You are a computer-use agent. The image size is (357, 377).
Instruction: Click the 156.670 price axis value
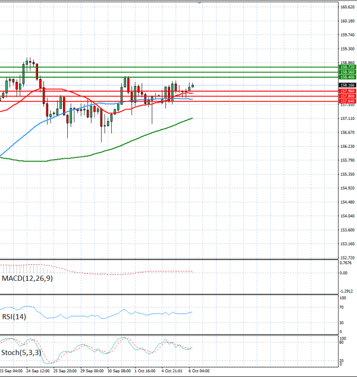click(347, 132)
